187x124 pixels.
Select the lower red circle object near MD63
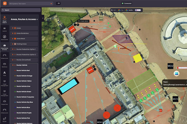point(107,115)
